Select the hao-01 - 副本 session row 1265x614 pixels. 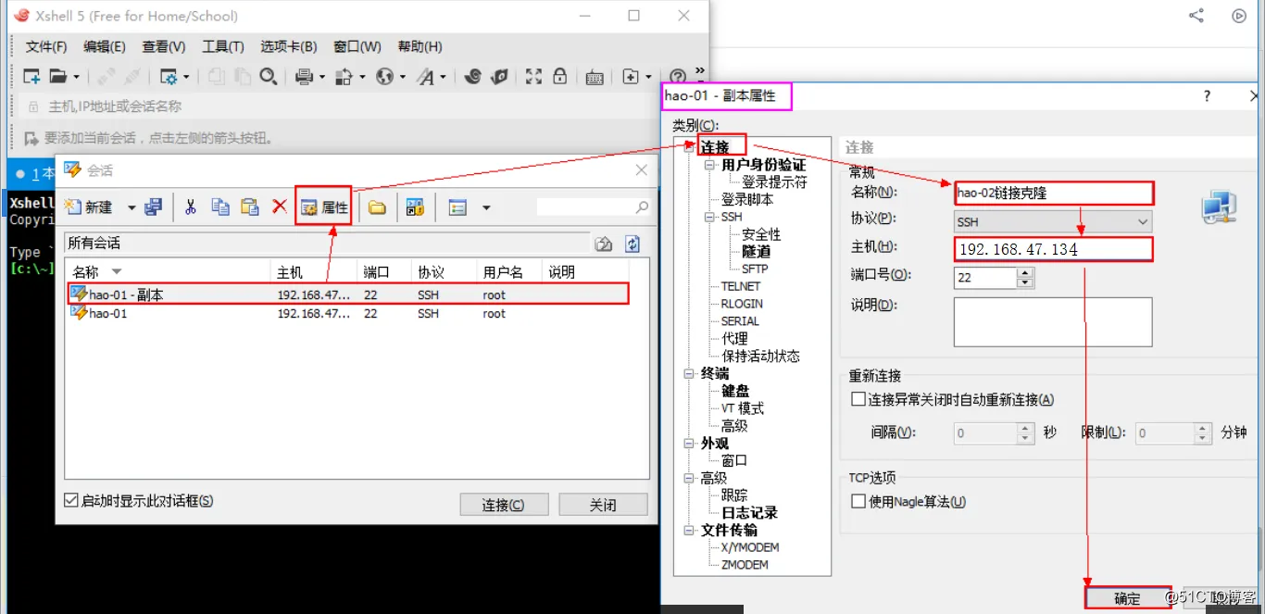pos(348,294)
